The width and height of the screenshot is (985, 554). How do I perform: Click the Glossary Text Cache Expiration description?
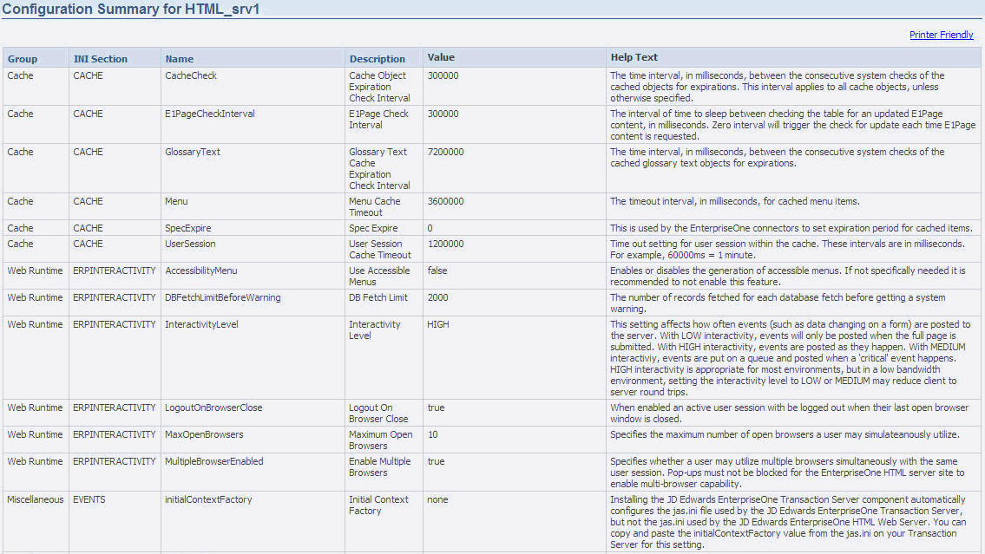point(379,169)
